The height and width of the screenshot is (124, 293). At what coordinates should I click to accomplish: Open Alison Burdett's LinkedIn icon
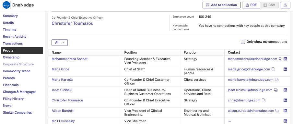point(285,110)
